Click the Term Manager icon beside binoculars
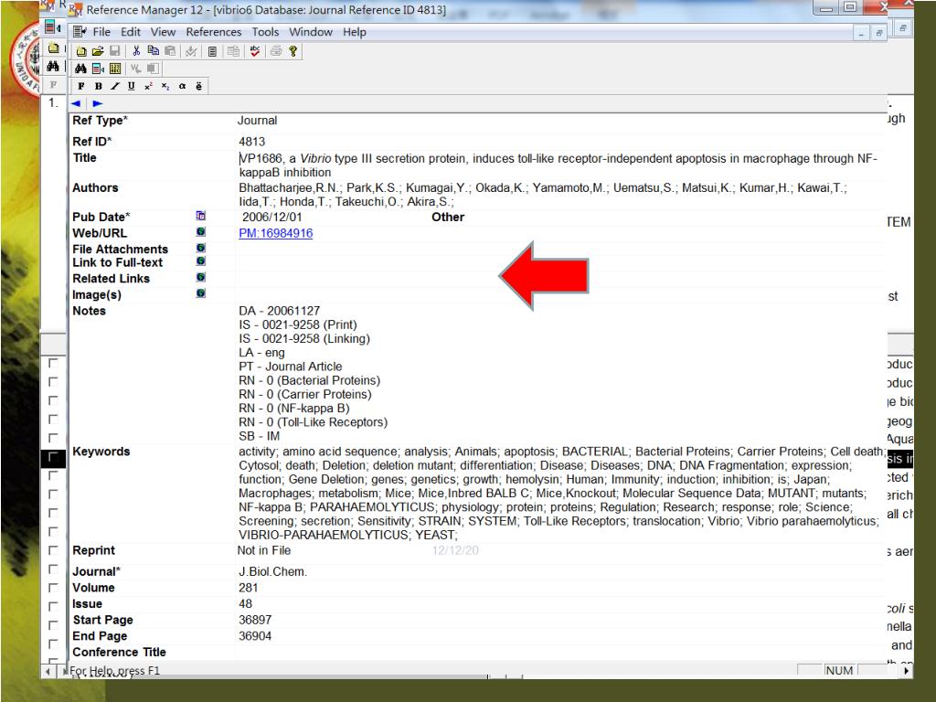Viewport: 936px width, 702px height. tap(98, 69)
